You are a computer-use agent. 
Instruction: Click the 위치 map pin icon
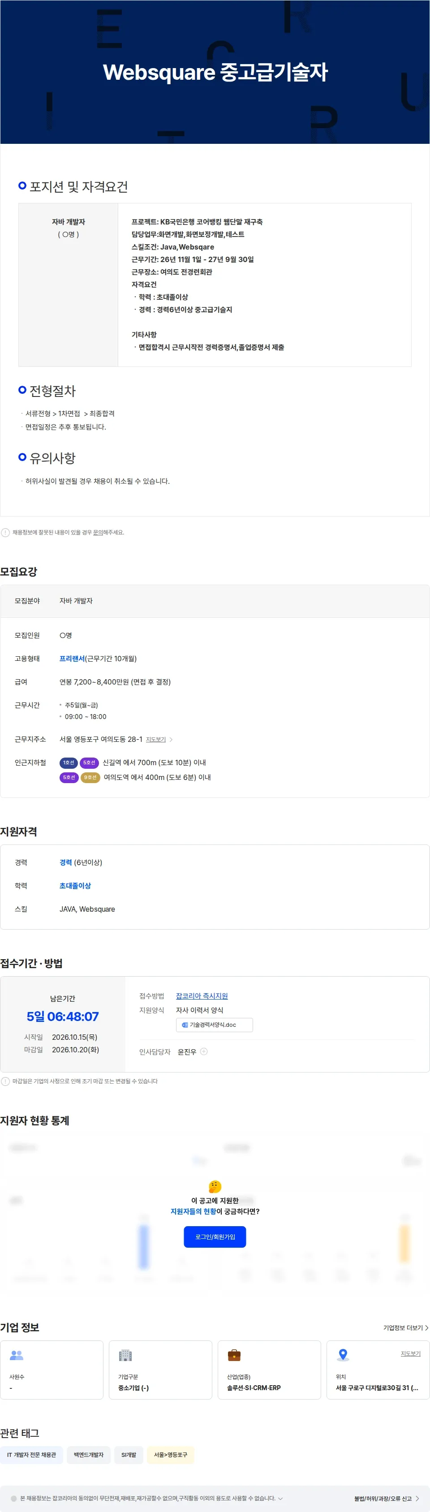343,1355
